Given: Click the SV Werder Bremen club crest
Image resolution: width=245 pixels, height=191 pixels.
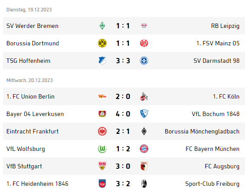Looking at the screenshot, I should pos(102,26).
